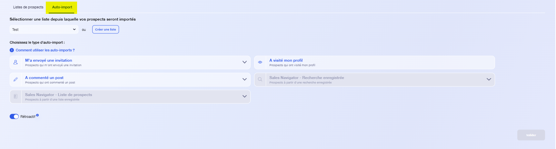The image size is (556, 149).
Task: Open the Test list dropdown
Action: [x=44, y=30]
